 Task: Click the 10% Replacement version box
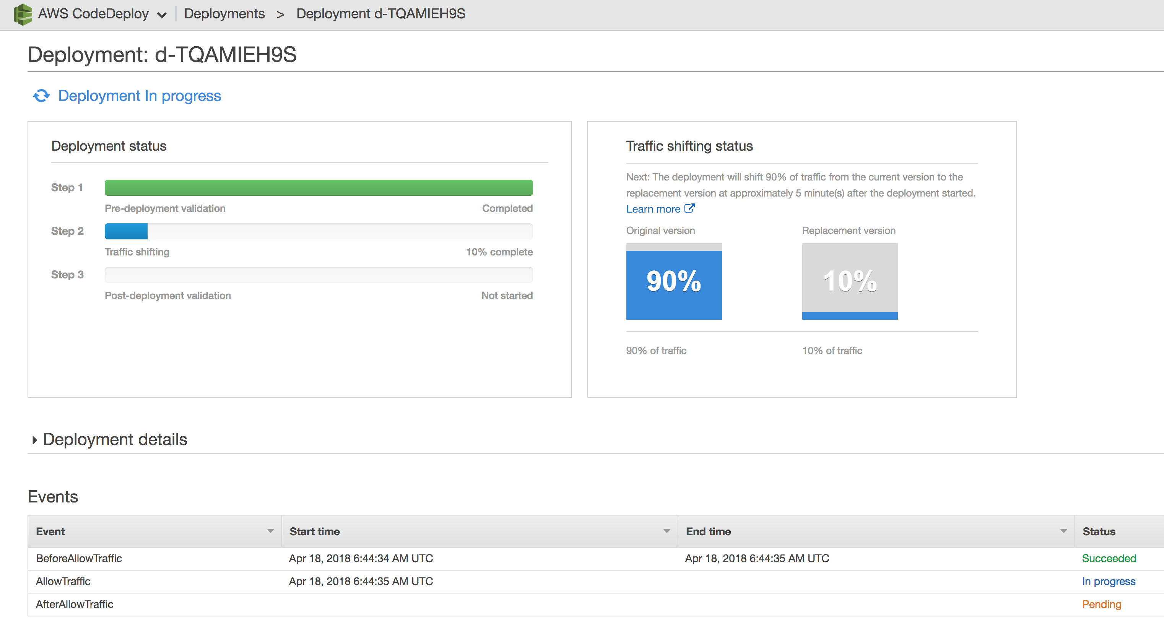click(850, 281)
